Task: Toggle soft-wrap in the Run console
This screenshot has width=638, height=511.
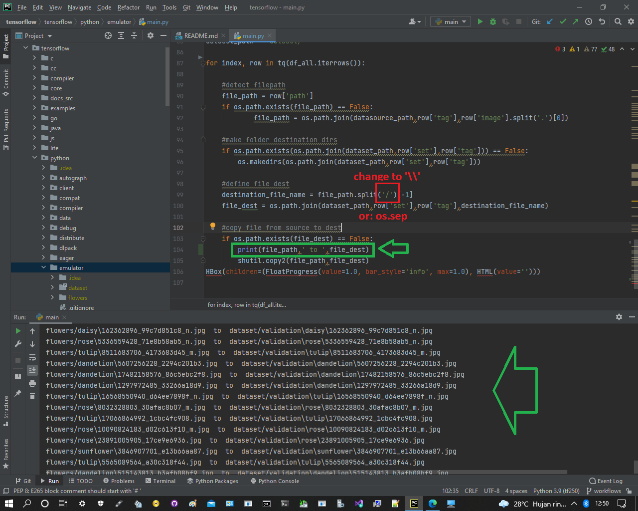Action: [32, 357]
